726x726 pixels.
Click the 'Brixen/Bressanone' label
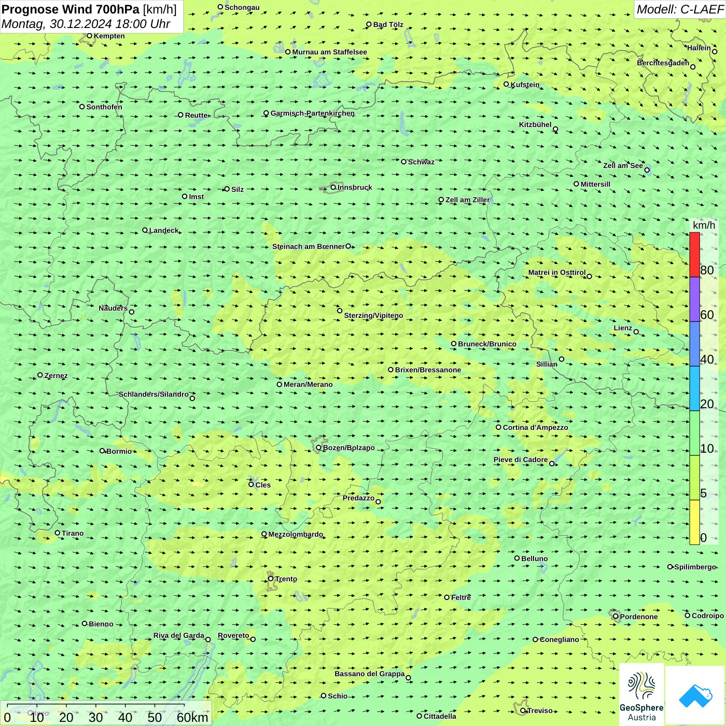click(x=428, y=370)
